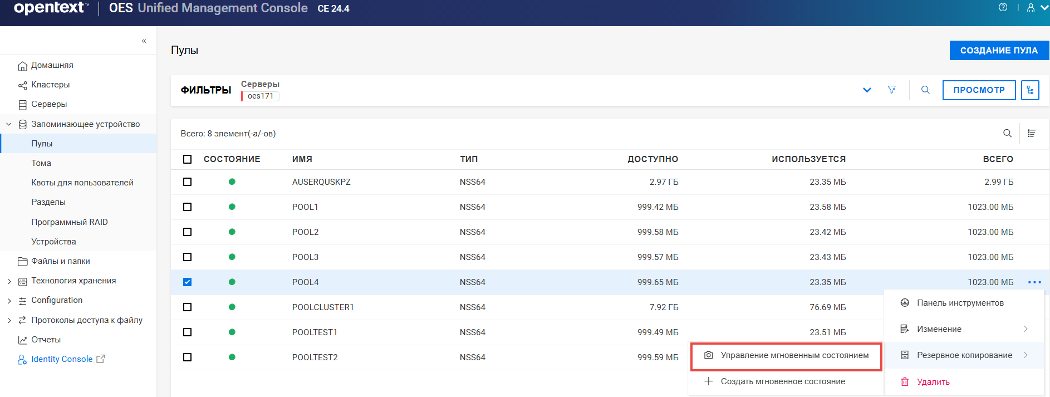This screenshot has width=1050, height=397.
Task: Collapse the sidebar with double-chevron icon
Action: 144,41
